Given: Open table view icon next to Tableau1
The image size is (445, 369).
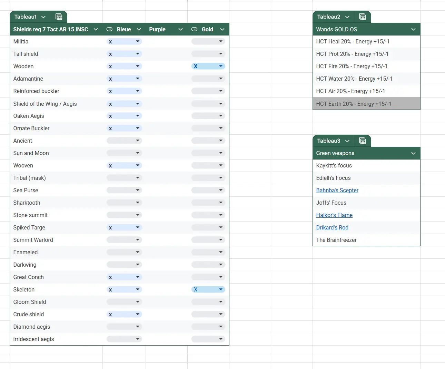Looking at the screenshot, I should tap(59, 17).
